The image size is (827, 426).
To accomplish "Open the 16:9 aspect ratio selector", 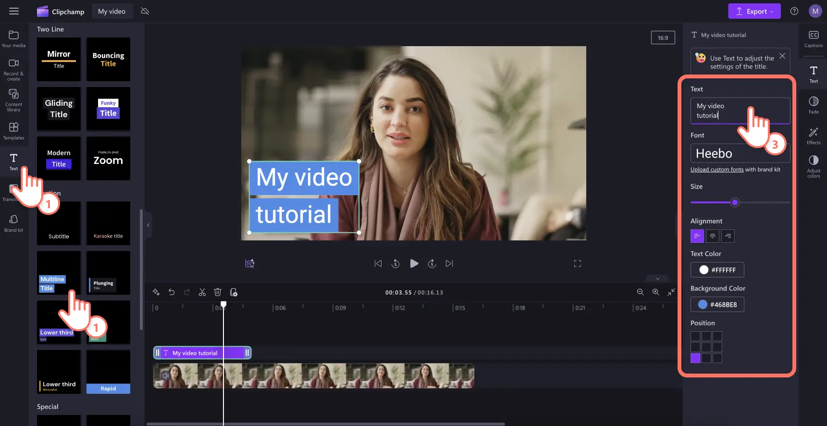I will click(663, 38).
